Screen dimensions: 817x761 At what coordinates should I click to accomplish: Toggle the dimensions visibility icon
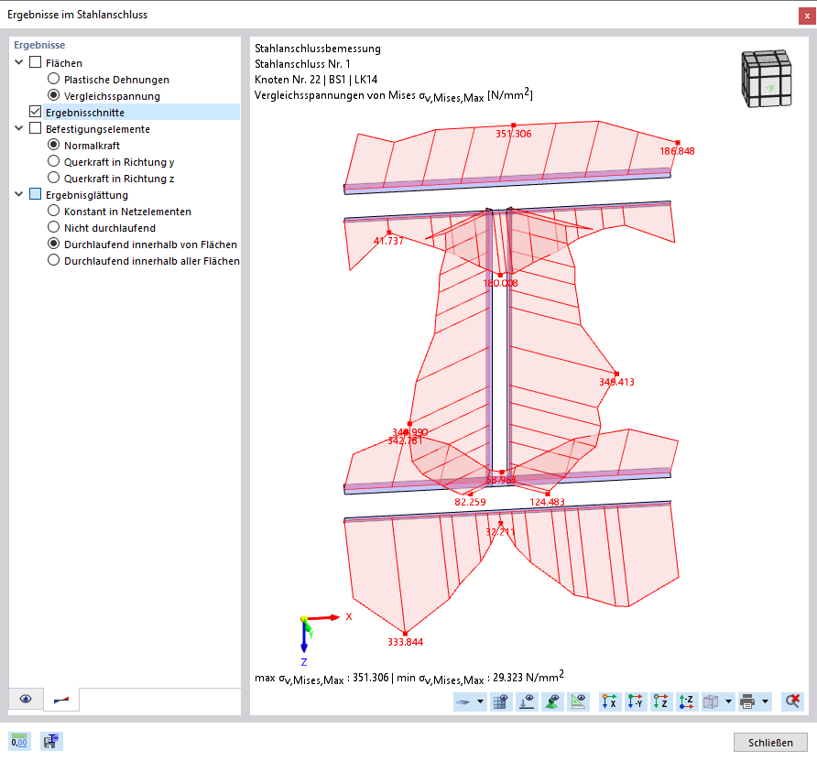[x=578, y=701]
